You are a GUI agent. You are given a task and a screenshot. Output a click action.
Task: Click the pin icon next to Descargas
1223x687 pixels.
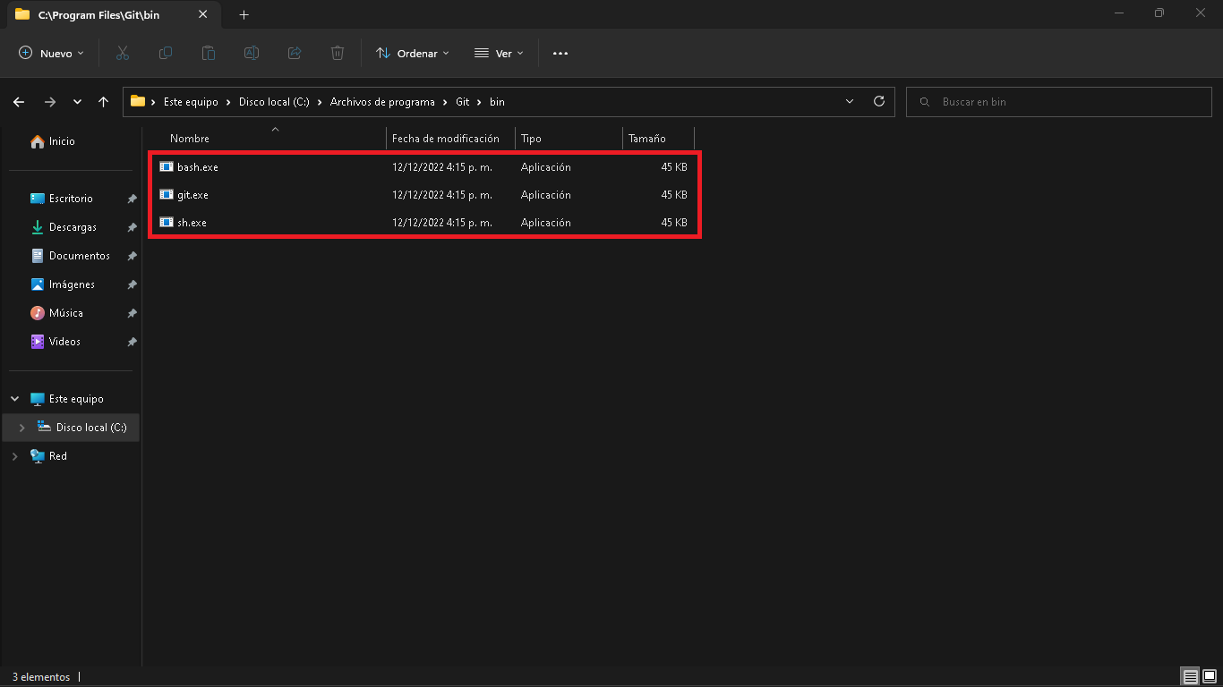coord(132,227)
